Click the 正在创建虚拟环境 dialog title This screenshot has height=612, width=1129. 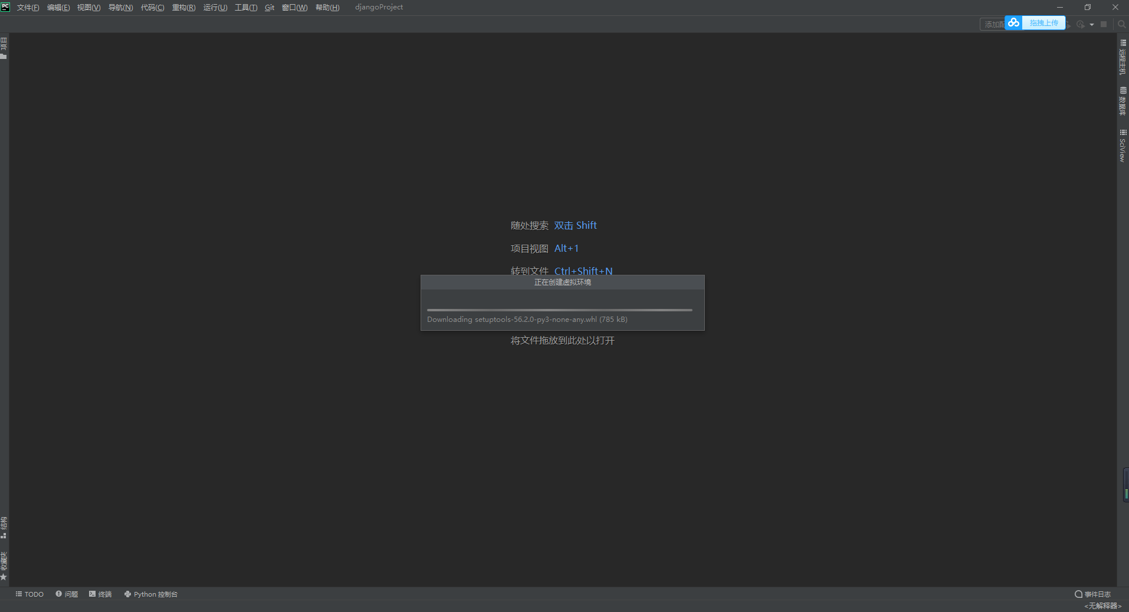(563, 282)
